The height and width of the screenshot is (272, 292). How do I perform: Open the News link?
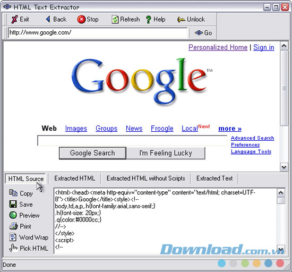[x=134, y=129]
